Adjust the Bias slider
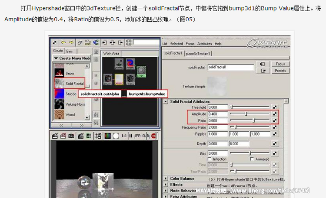Screen dimensions: 326x198 click(249, 153)
